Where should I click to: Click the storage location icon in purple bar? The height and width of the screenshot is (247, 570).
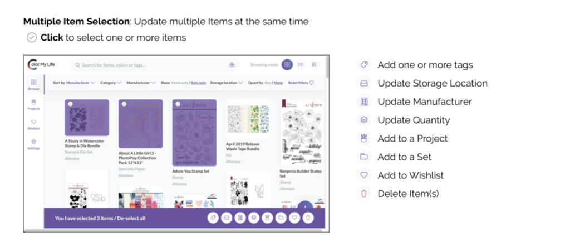[227, 218]
